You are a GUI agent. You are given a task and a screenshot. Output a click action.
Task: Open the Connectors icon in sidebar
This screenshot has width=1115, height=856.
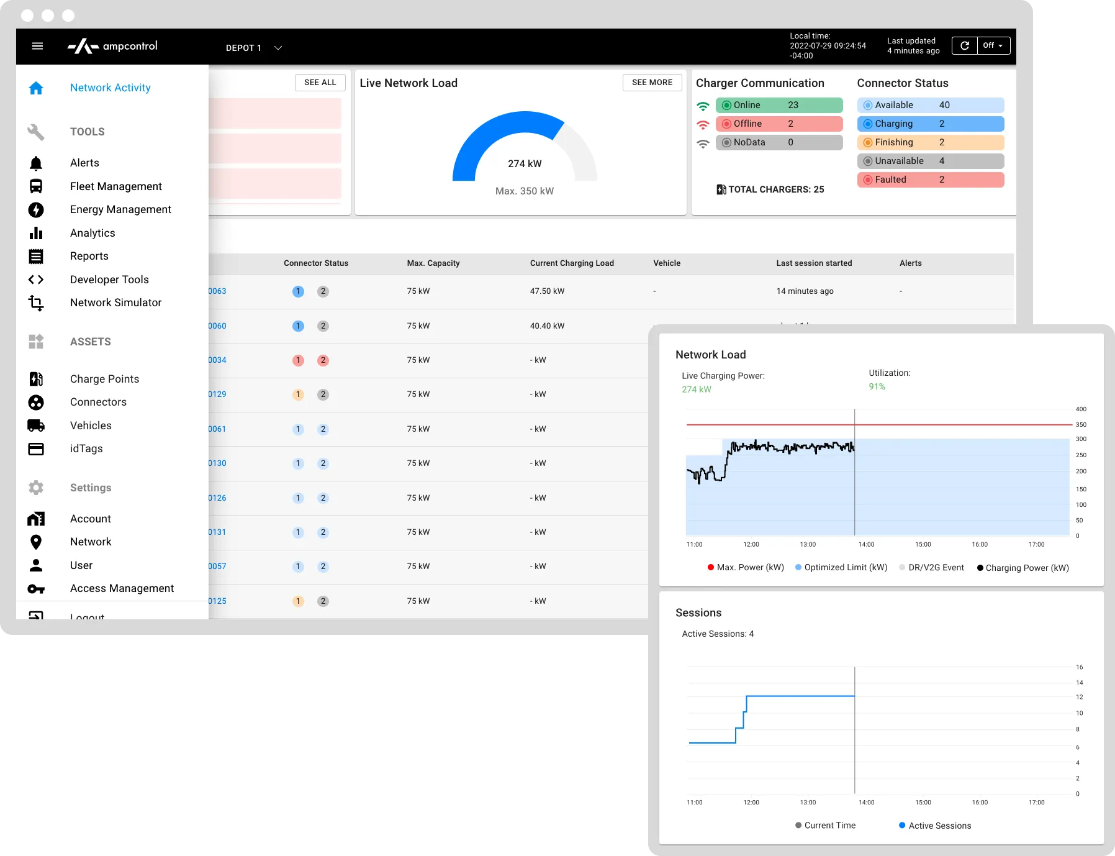pos(37,403)
